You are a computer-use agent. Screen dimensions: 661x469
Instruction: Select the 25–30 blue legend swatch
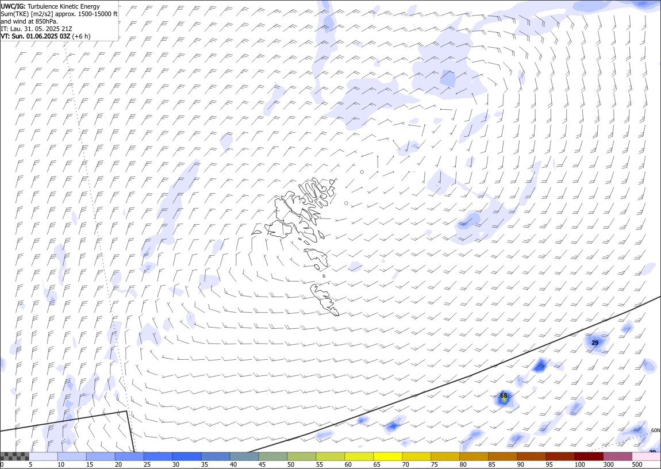[158, 456]
